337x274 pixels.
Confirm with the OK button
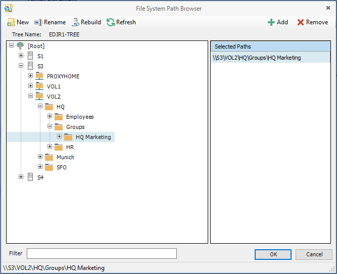pyautogui.click(x=273, y=254)
